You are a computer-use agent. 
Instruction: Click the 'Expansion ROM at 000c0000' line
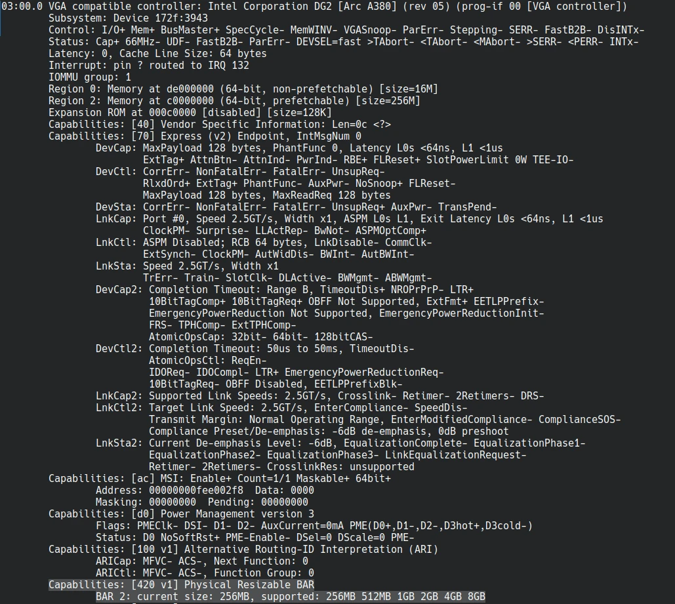tap(190, 112)
